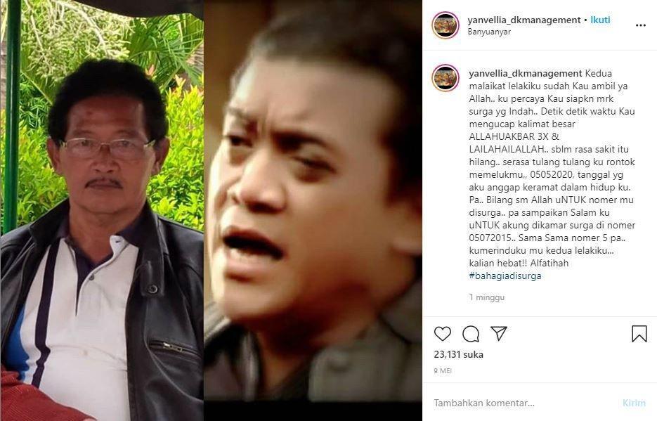Click the 9 MEI post date

pos(443,370)
